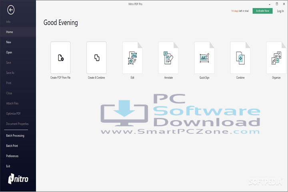Select Home in the sidebar

tap(18, 32)
